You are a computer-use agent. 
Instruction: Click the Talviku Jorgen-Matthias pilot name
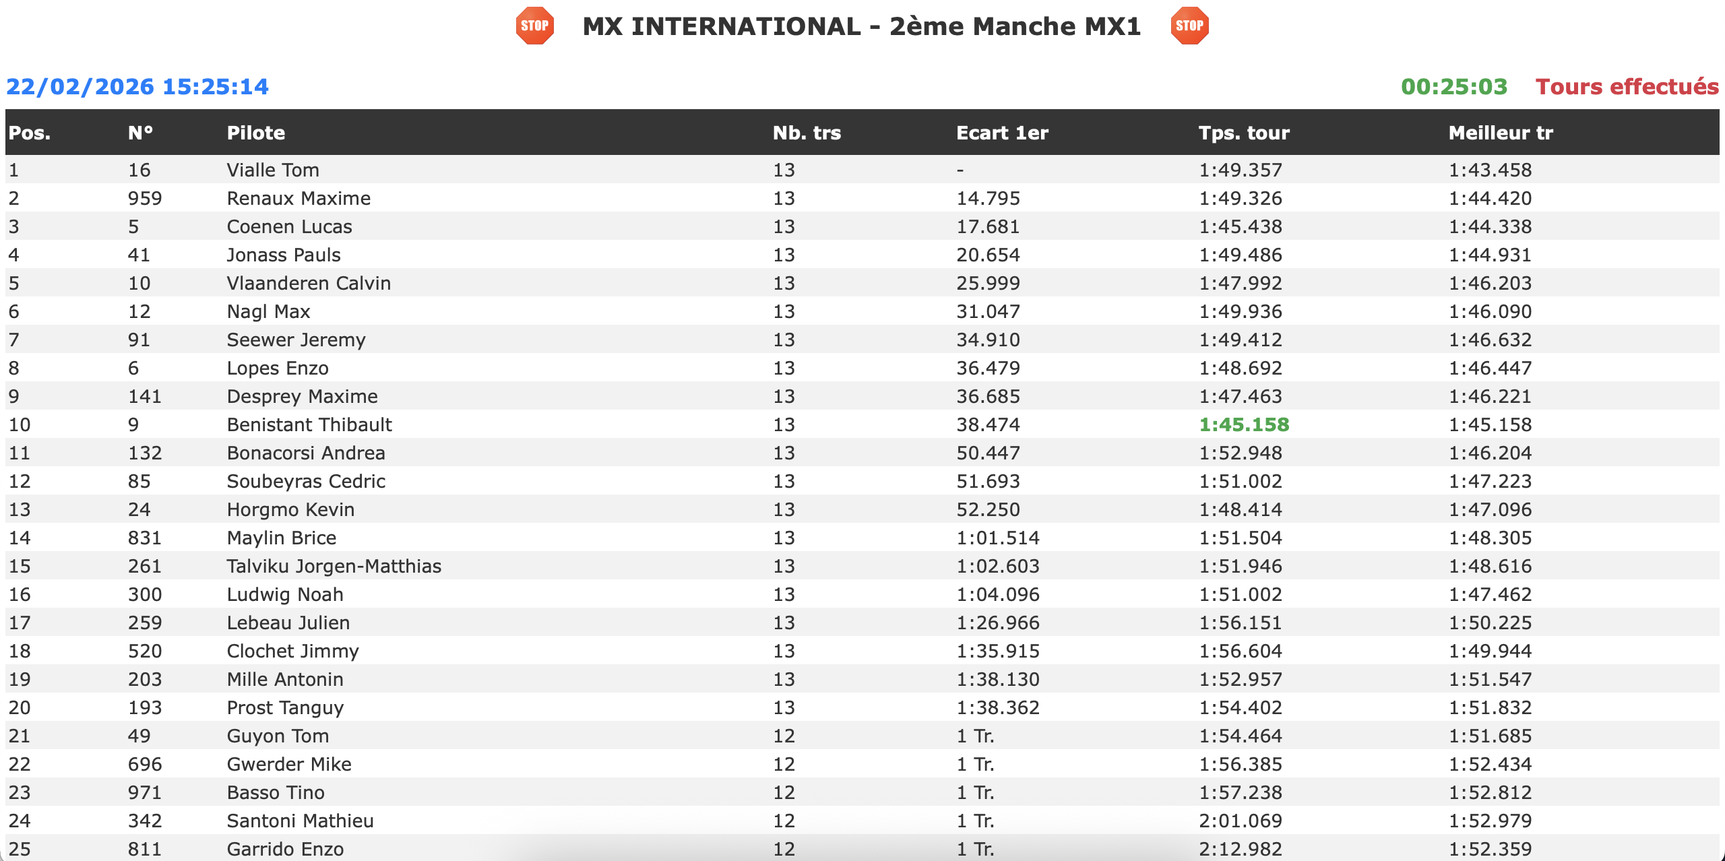(334, 566)
